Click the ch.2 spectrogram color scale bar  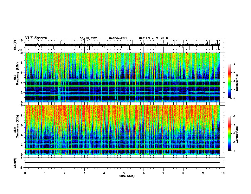(229, 133)
